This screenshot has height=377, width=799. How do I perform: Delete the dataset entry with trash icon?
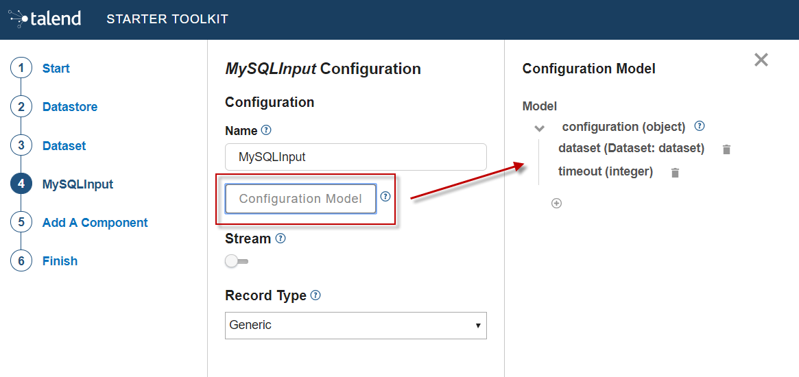tap(727, 149)
